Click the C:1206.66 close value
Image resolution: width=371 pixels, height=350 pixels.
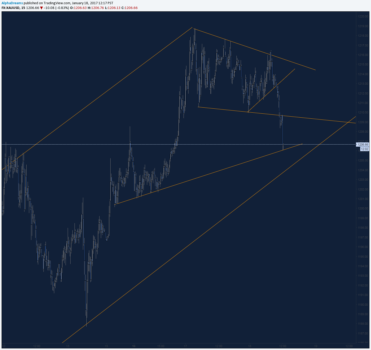tap(130, 8)
